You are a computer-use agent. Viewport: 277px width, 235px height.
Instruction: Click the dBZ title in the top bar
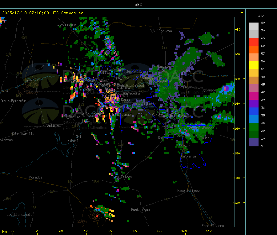(x=138, y=5)
